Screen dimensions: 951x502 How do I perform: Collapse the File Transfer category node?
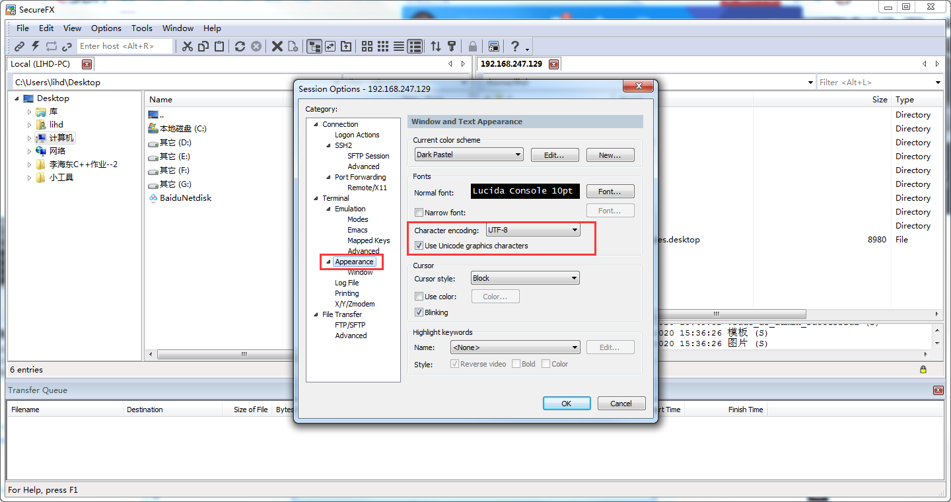pyautogui.click(x=316, y=314)
